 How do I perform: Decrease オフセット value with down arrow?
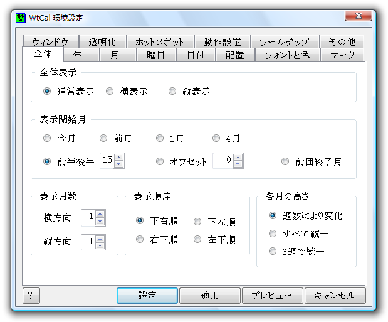[238, 164]
